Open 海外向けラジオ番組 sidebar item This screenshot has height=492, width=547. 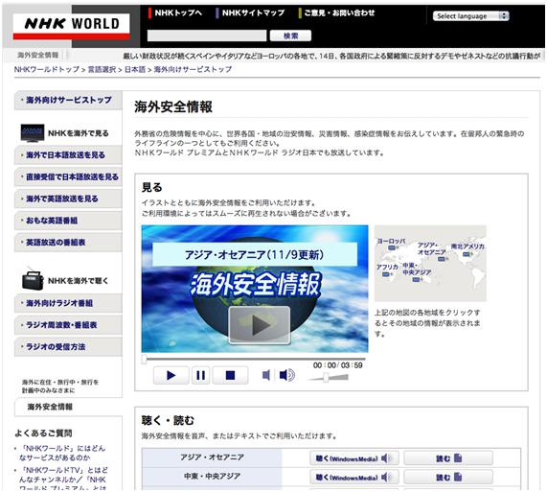click(68, 303)
